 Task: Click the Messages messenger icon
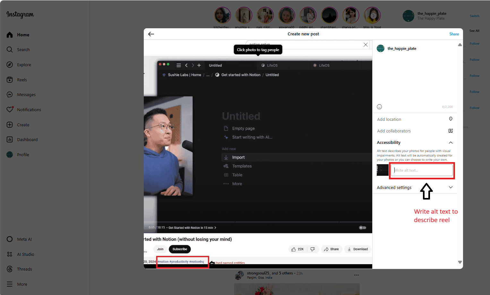coord(10,94)
